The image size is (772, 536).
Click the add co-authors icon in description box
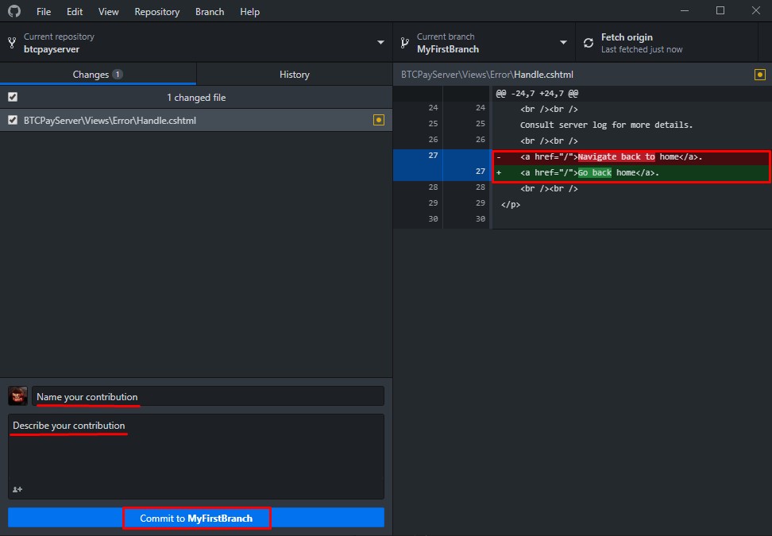pyautogui.click(x=17, y=489)
